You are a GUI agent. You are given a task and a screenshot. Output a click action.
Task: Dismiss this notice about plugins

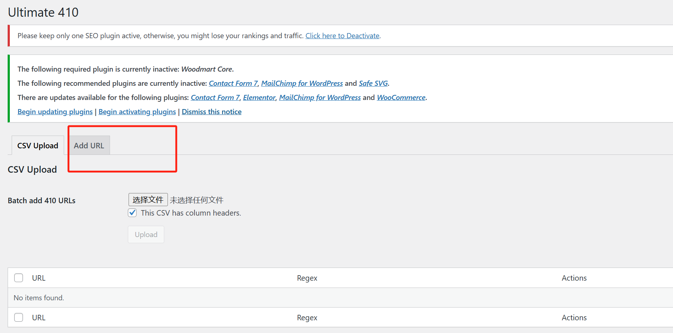[x=212, y=112]
